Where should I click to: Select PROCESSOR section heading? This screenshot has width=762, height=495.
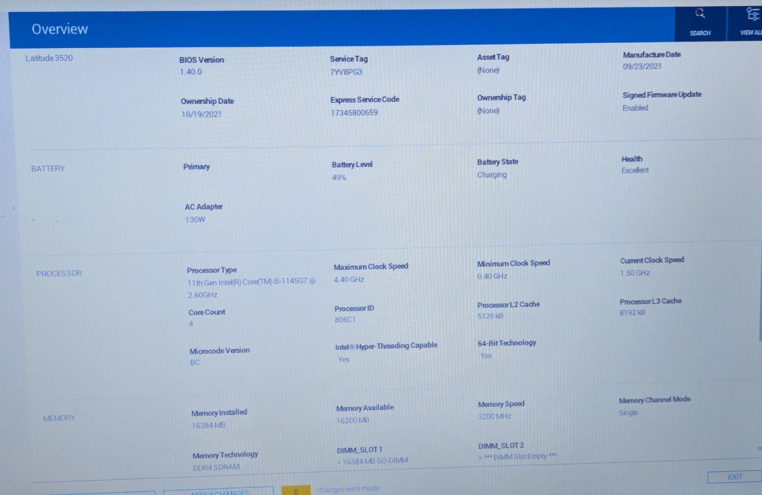[x=59, y=273]
